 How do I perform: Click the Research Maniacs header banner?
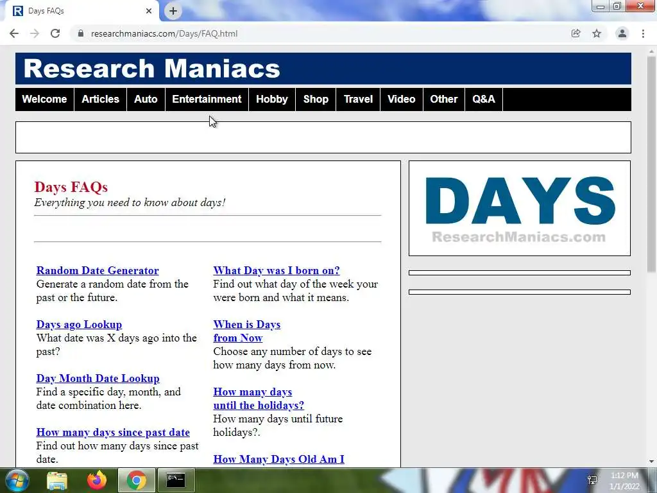pyautogui.click(x=323, y=69)
